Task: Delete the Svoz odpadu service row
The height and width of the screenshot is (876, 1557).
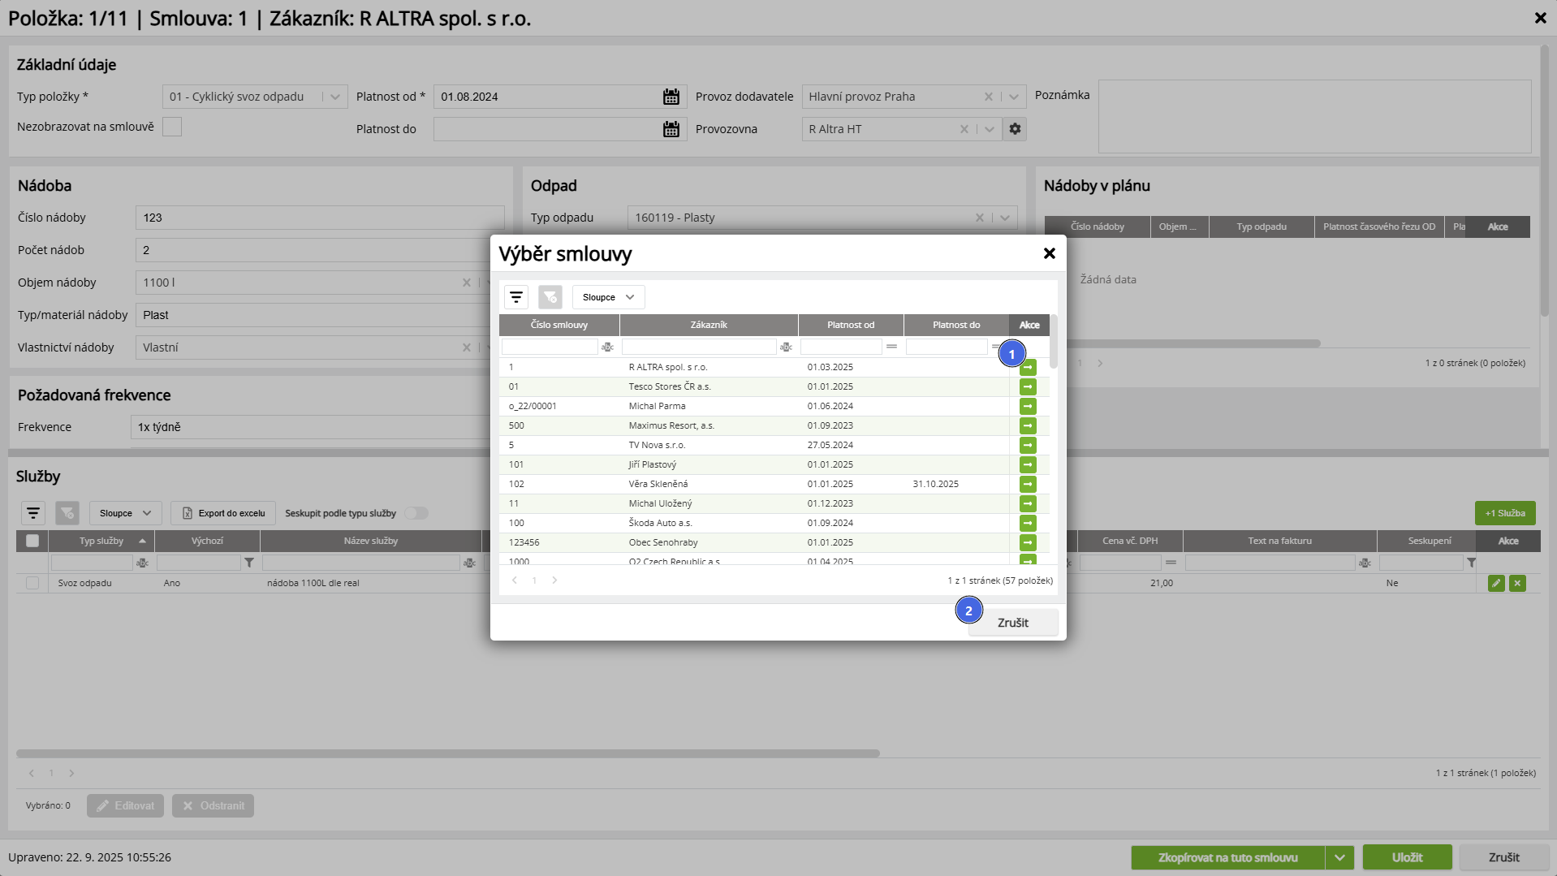Action: point(1517,583)
